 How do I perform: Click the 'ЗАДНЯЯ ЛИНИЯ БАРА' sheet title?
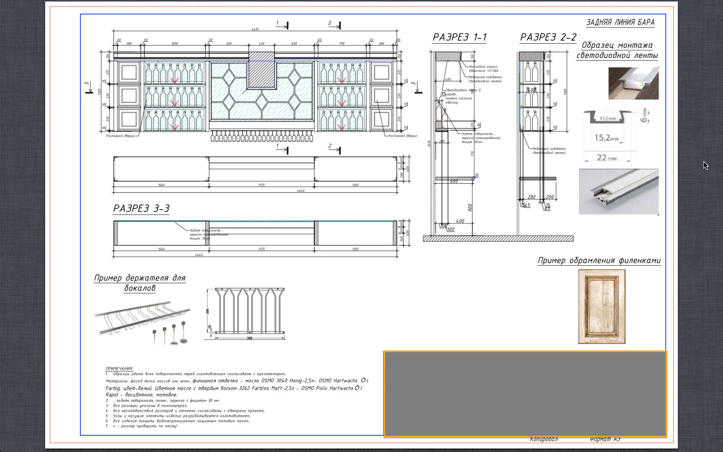(x=620, y=22)
